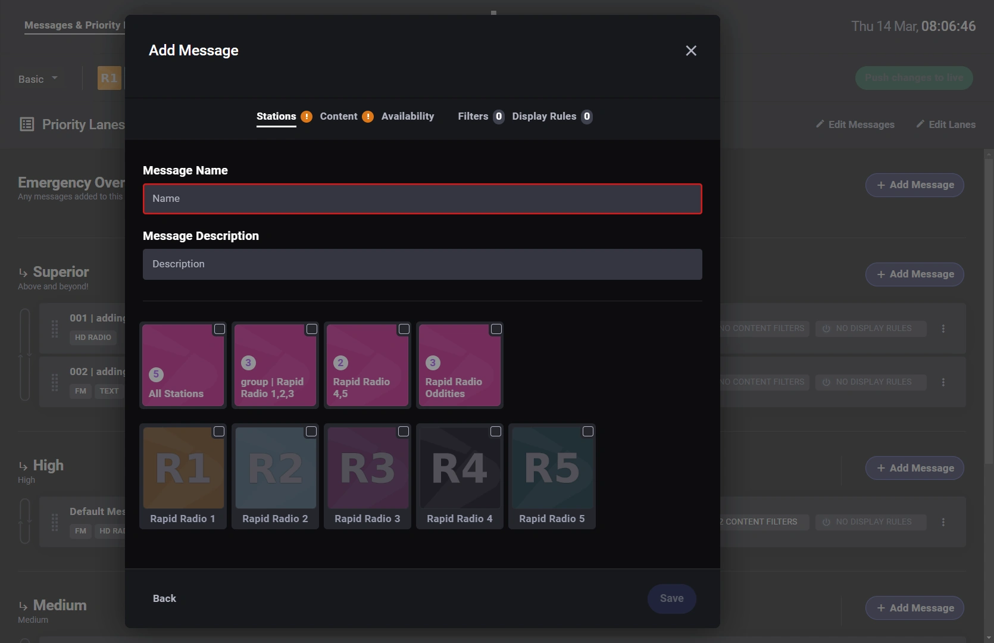Screen dimensions: 994x643
Task: Open the Basic dropdown
Action: click(x=38, y=79)
